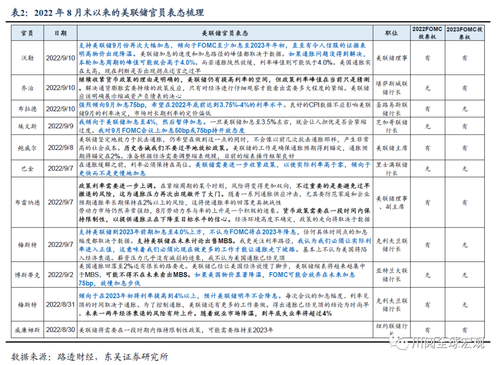Click the date cell 2022/9/8
501x365 pixels.
tap(61, 148)
